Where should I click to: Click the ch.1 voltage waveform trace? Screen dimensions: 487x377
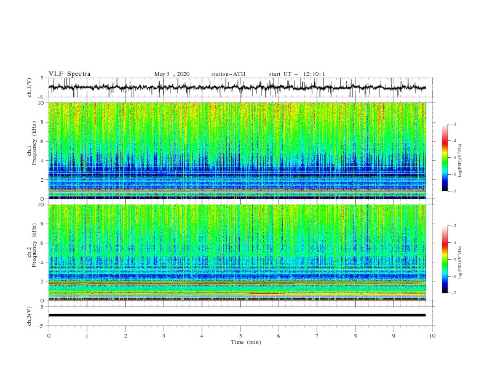pyautogui.click(x=237, y=87)
